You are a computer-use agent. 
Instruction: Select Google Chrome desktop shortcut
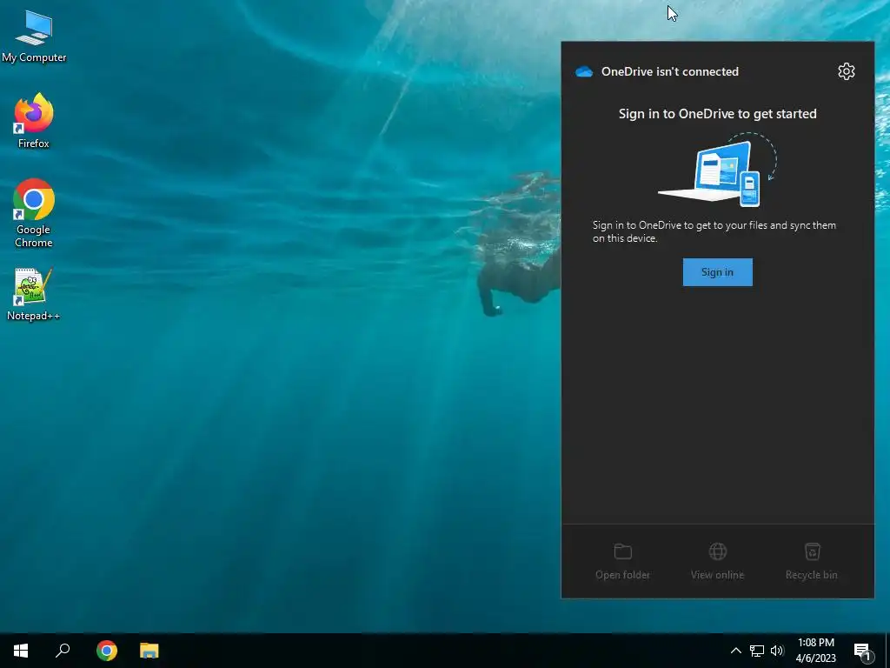(x=34, y=214)
